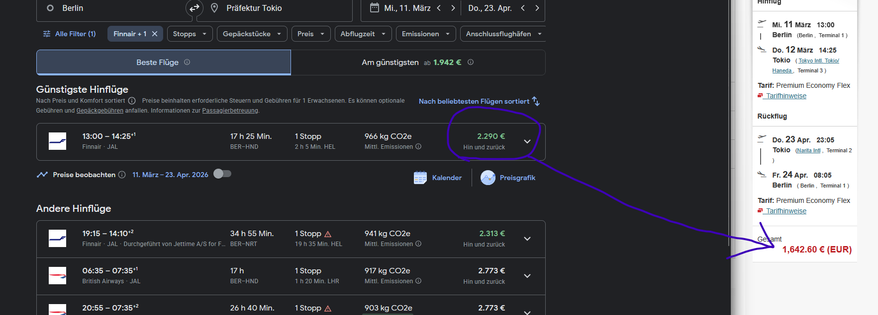Viewport: 878px width, 315px height.
Task: Remove the Finnair + 1 filter
Action: (155, 34)
